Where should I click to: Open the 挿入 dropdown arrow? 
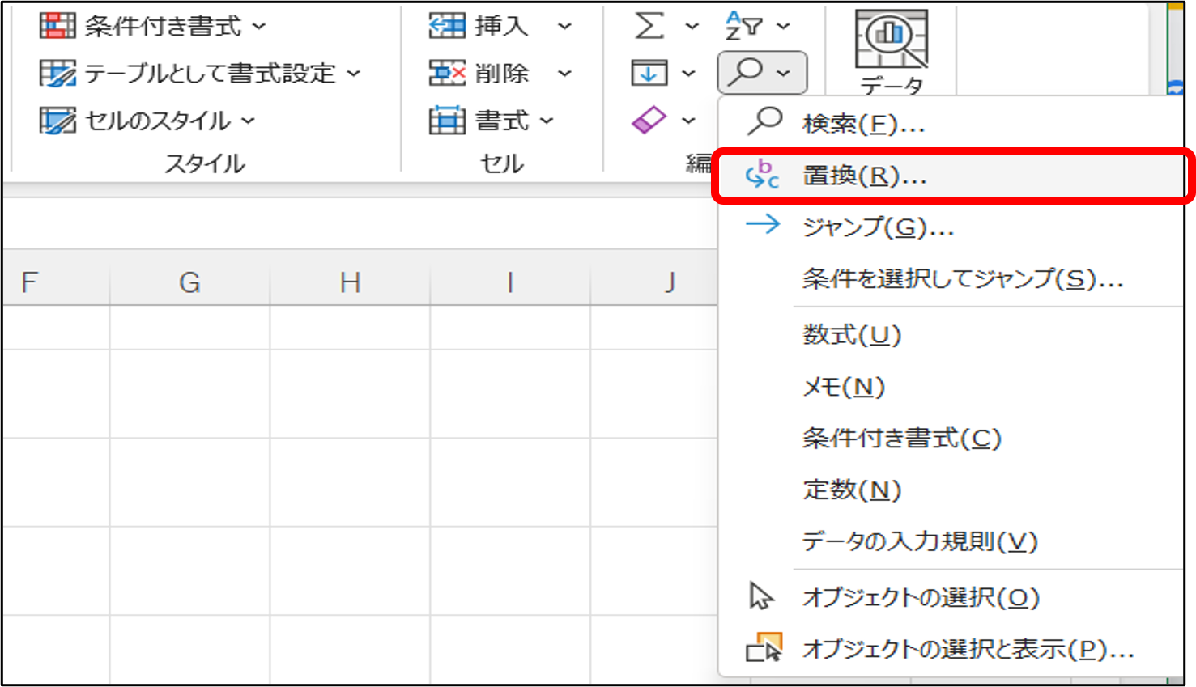(x=564, y=26)
